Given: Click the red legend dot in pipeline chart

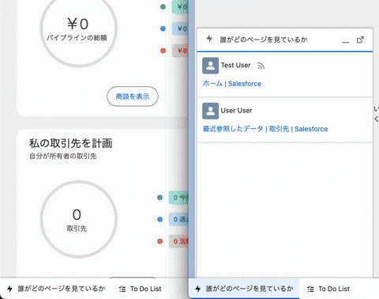Looking at the screenshot, I should (163, 51).
